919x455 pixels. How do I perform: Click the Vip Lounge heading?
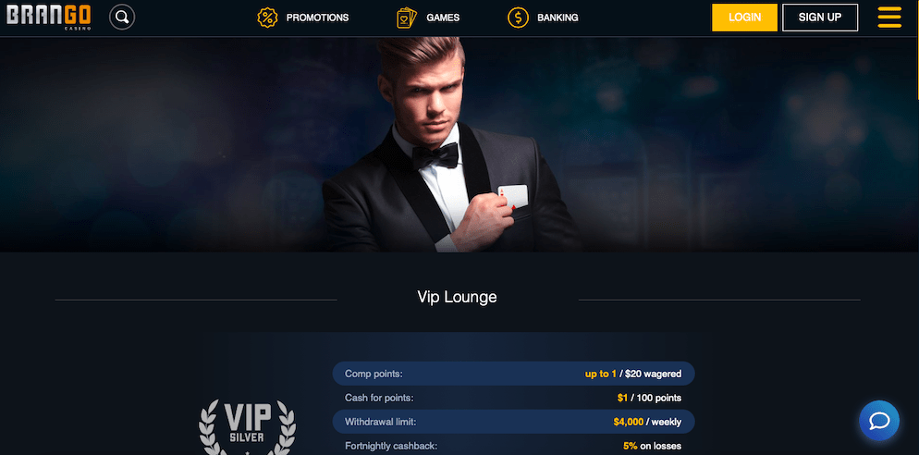click(x=457, y=297)
